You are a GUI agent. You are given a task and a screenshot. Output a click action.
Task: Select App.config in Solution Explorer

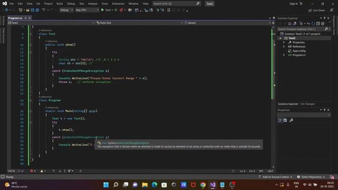point(299,51)
